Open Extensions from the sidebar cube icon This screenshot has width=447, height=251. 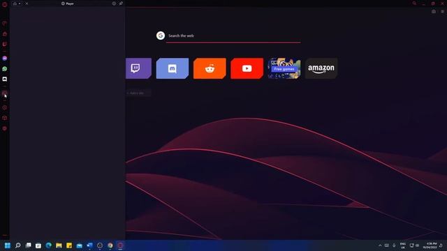5,118
